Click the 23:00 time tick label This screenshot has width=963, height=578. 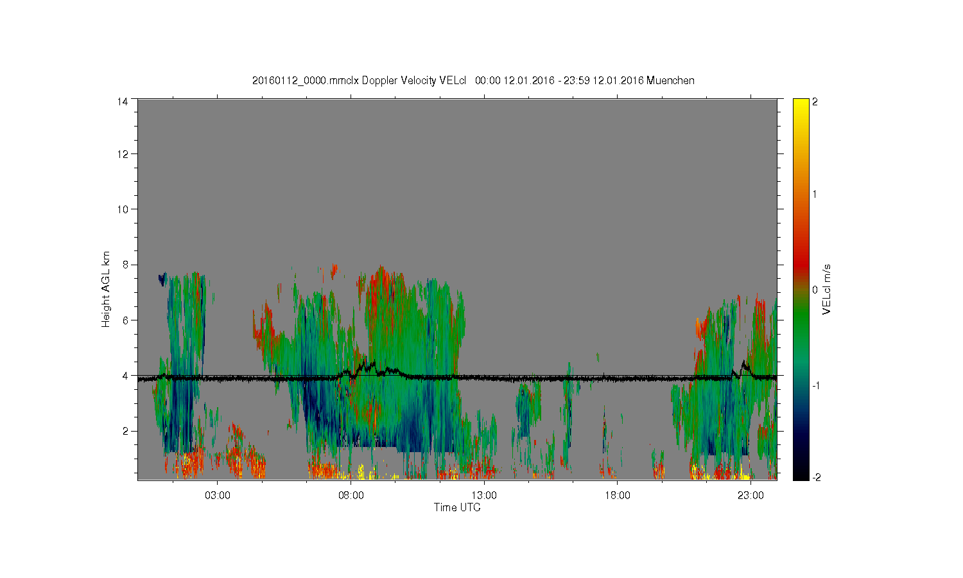pos(750,495)
